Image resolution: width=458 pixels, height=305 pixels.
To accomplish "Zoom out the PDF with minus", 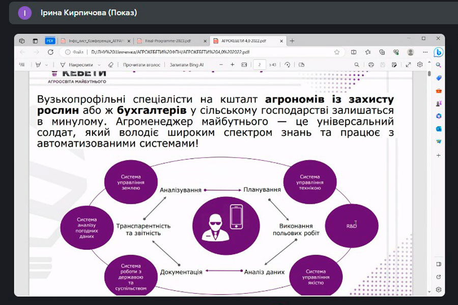I will [x=221, y=65].
